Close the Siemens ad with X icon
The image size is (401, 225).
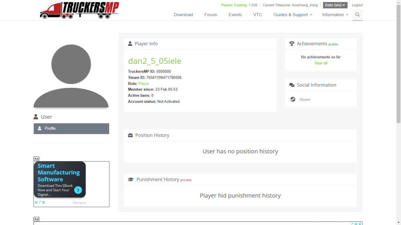pyautogui.click(x=36, y=203)
